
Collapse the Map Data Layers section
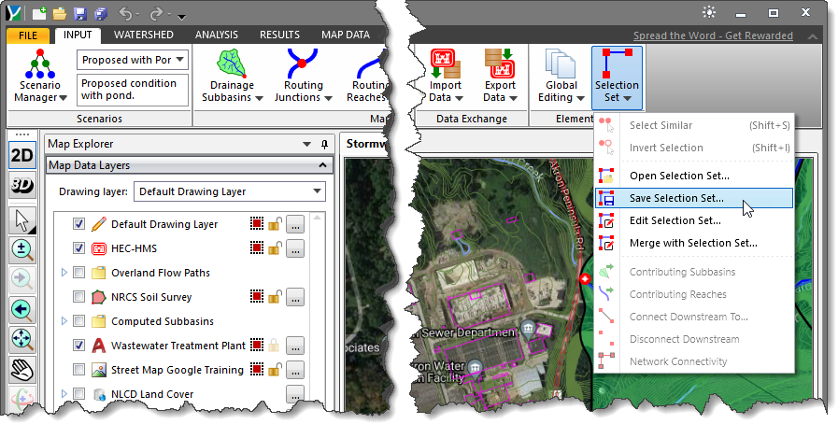tap(323, 165)
